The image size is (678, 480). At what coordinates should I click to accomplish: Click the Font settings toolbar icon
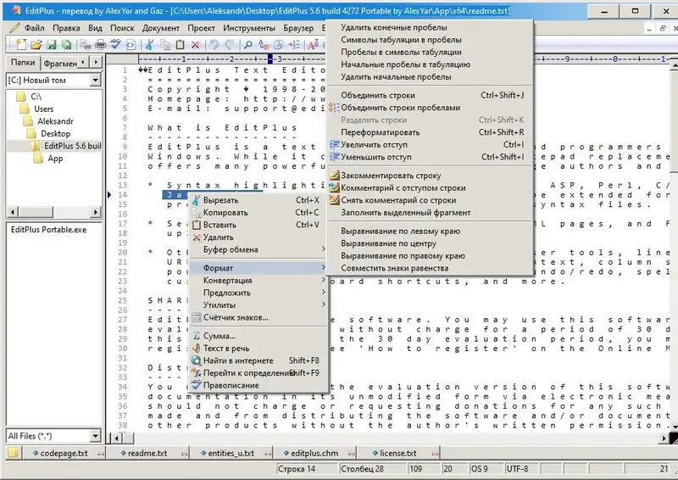point(313,45)
